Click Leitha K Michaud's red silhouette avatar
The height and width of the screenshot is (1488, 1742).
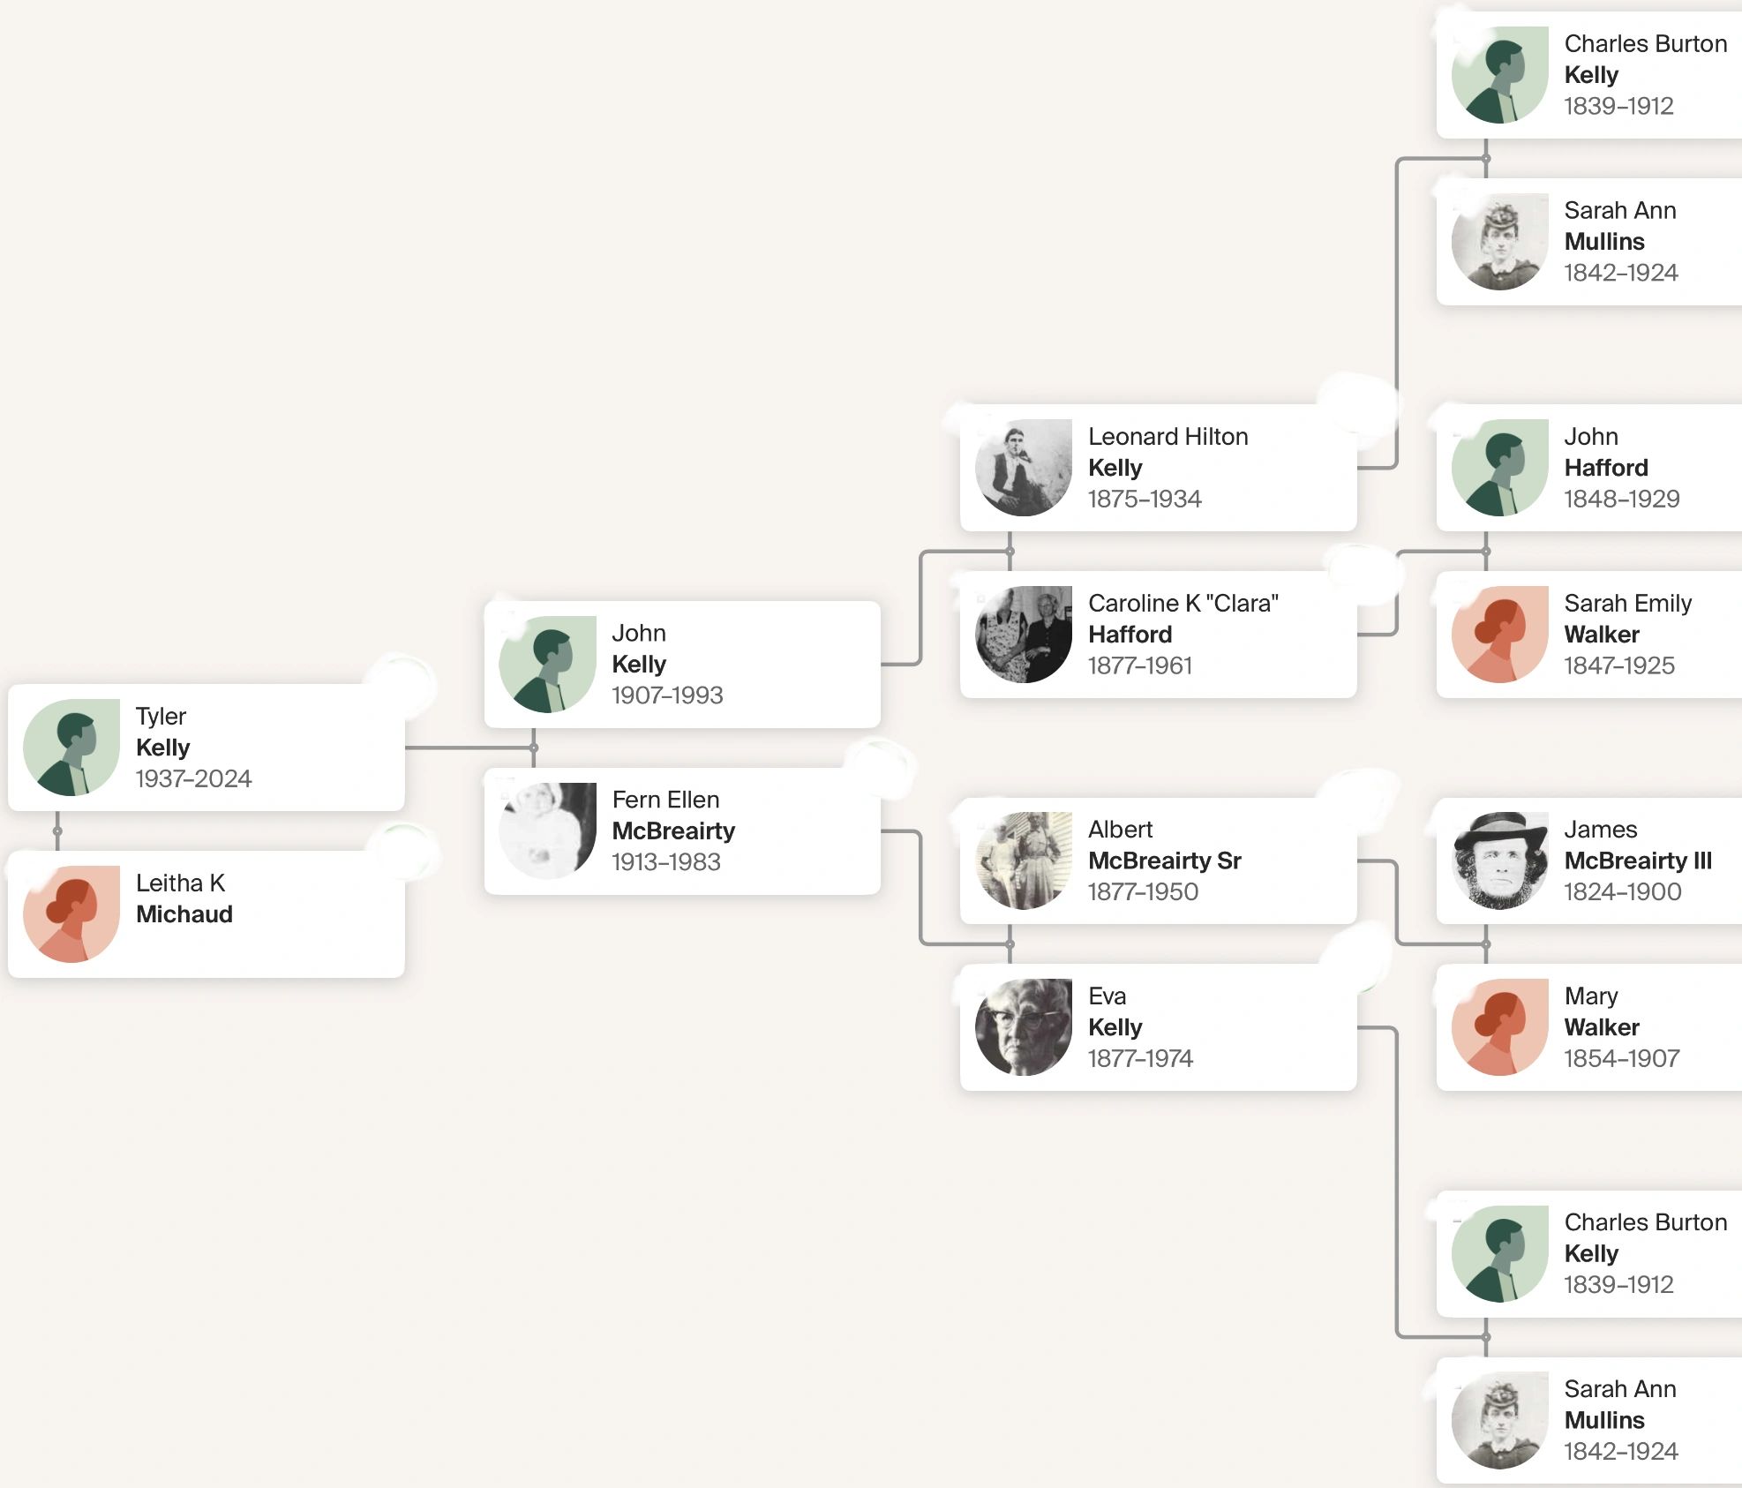click(x=71, y=913)
